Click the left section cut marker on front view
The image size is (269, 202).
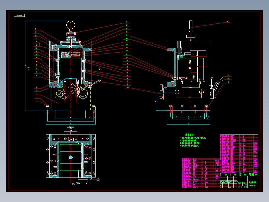28,69
